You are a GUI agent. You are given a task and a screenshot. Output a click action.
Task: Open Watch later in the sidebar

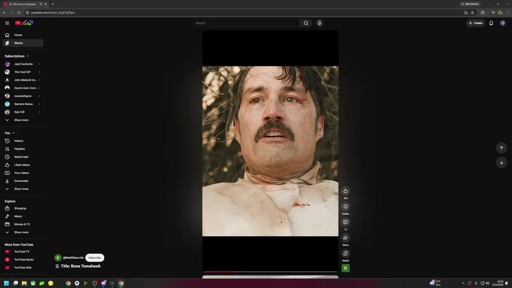click(x=23, y=157)
